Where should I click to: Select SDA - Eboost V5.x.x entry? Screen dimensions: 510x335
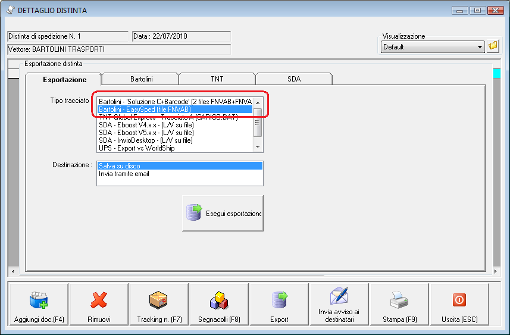175,133
